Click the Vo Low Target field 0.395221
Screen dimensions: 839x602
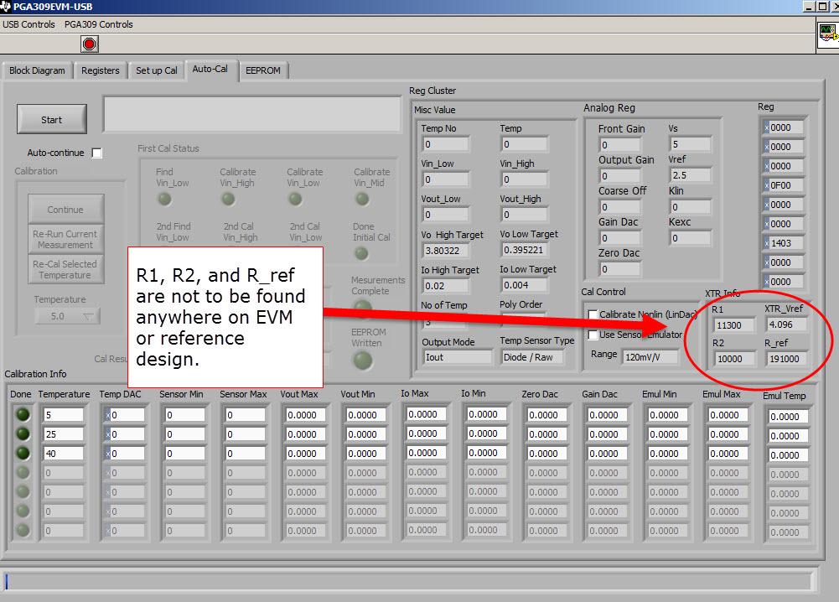coord(525,250)
